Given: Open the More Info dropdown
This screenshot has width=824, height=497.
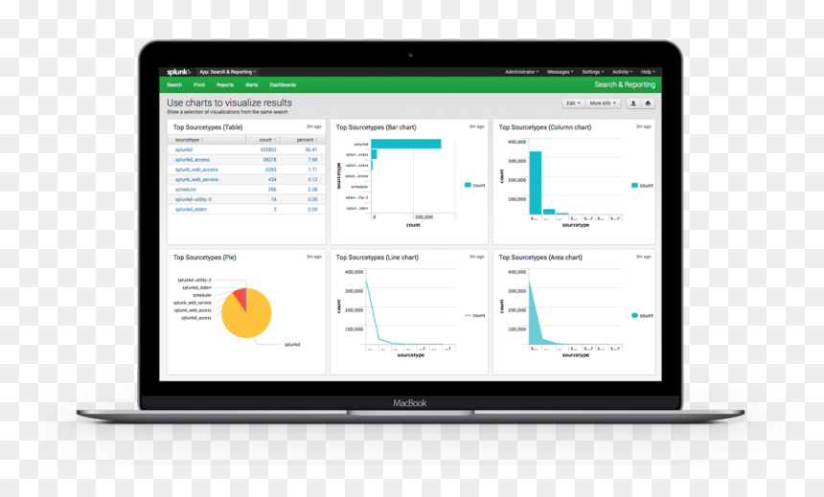Looking at the screenshot, I should pyautogui.click(x=603, y=103).
